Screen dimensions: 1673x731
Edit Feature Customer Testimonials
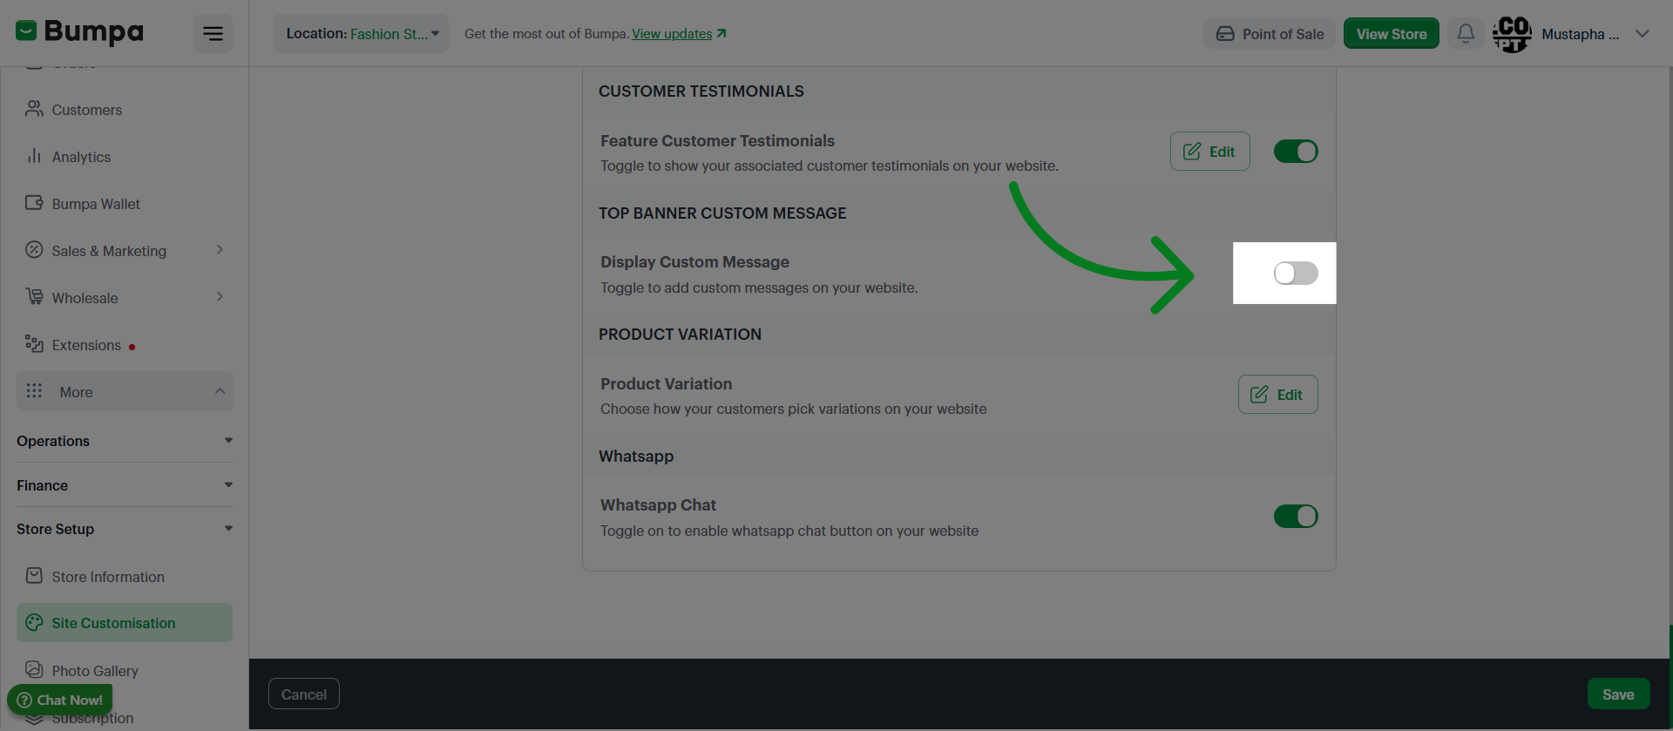point(1209,152)
